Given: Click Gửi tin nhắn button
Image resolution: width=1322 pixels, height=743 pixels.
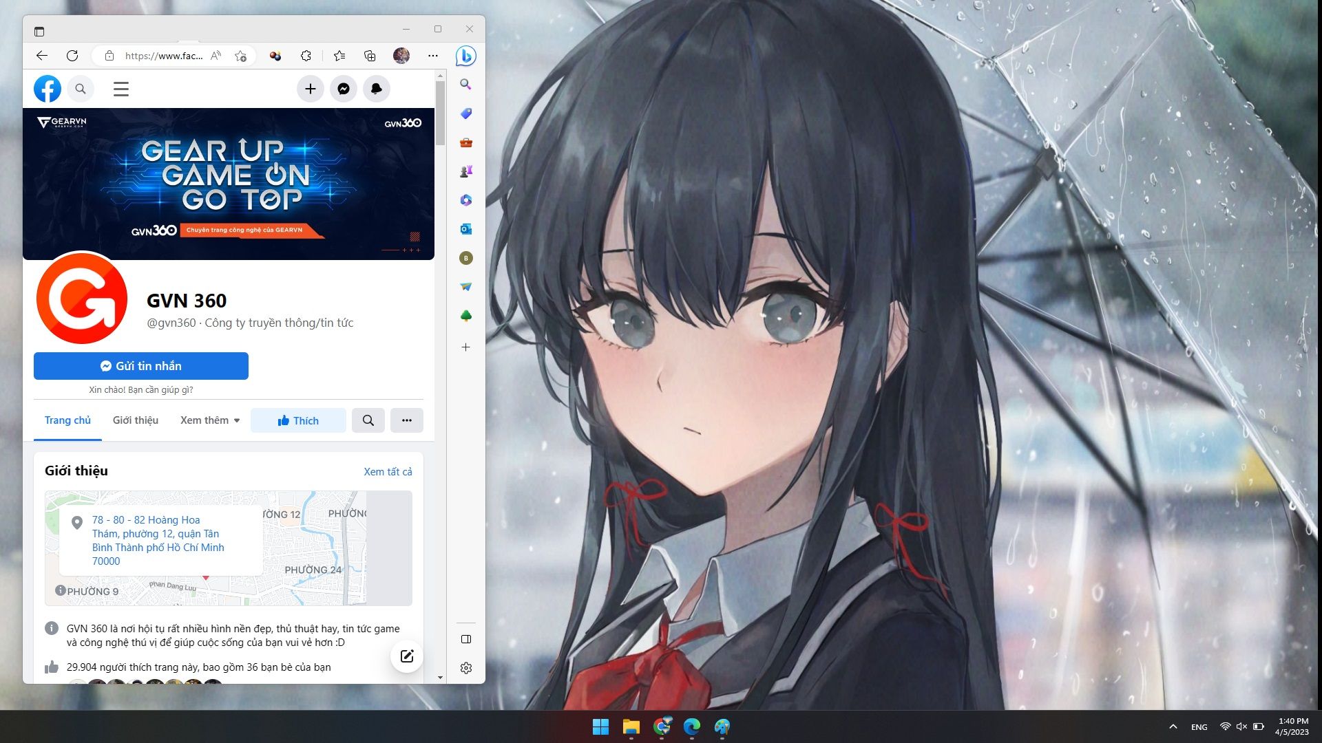Looking at the screenshot, I should pyautogui.click(x=141, y=366).
